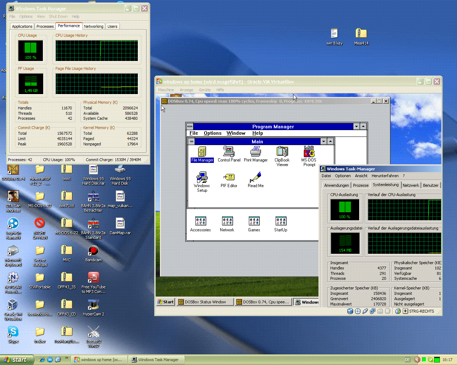Select the Server Backups folder
Screen dimensions: 457x365
tap(40, 256)
